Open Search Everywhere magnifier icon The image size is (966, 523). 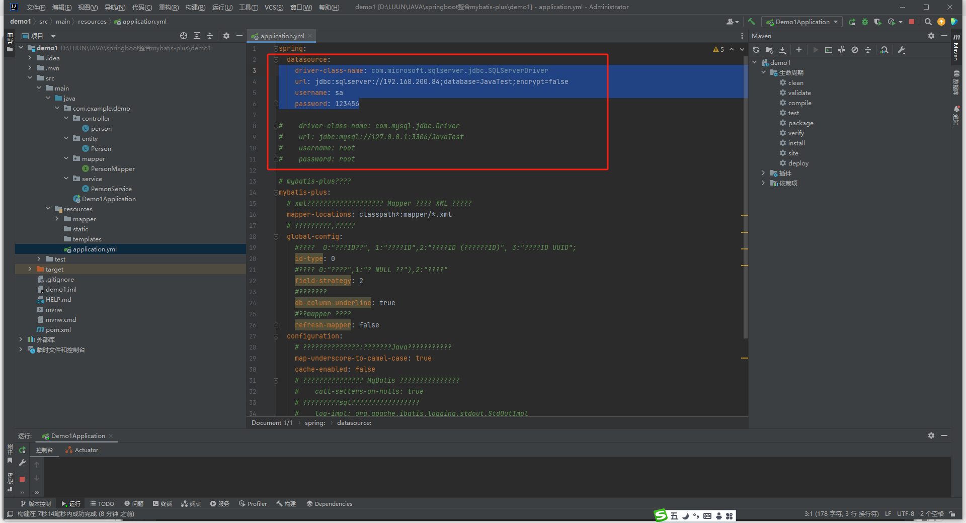pos(928,22)
